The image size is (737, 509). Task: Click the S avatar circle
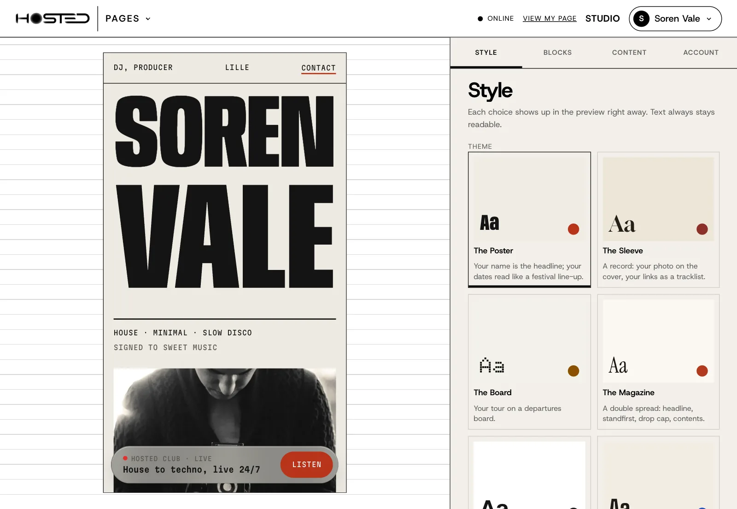(x=641, y=19)
